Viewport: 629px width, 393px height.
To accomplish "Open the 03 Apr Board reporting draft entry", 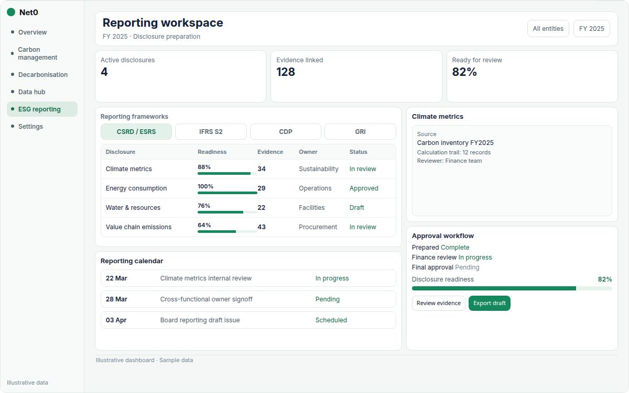I will click(x=248, y=320).
